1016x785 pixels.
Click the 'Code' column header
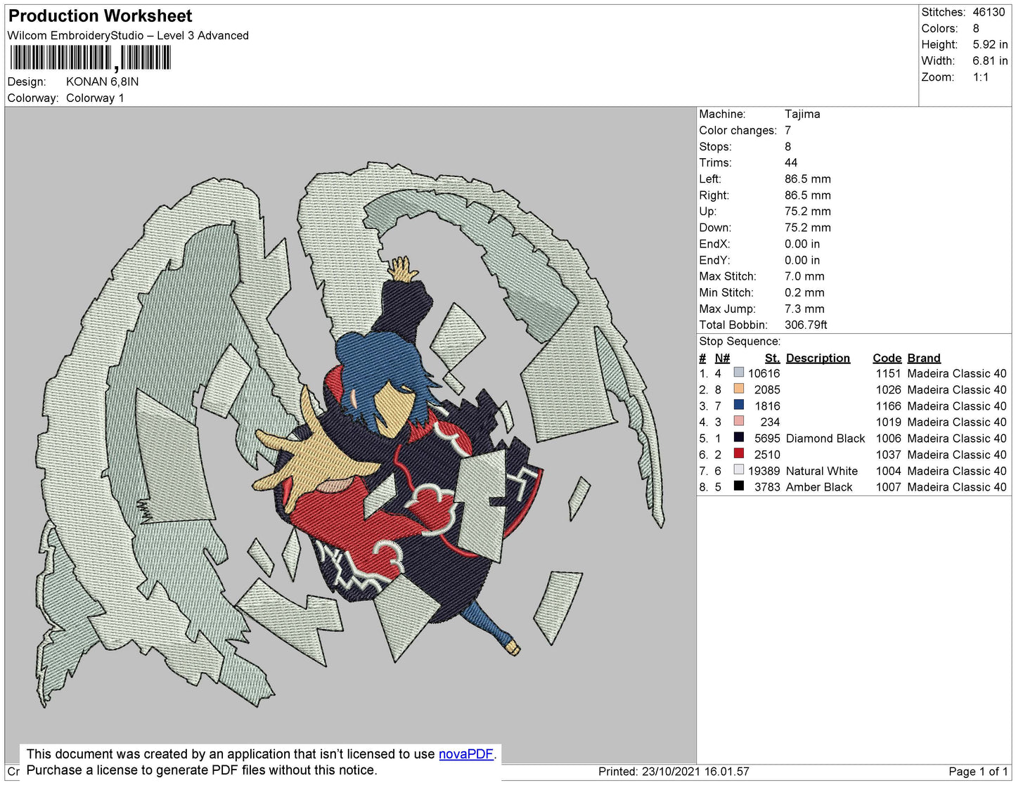(x=887, y=358)
